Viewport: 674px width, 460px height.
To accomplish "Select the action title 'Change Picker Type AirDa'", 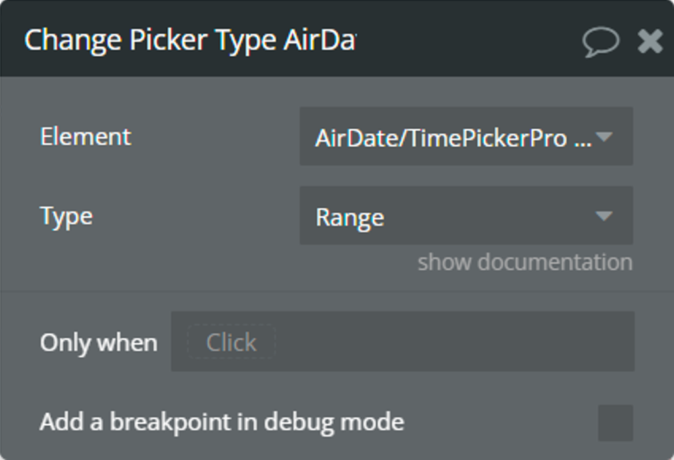I will click(x=190, y=41).
